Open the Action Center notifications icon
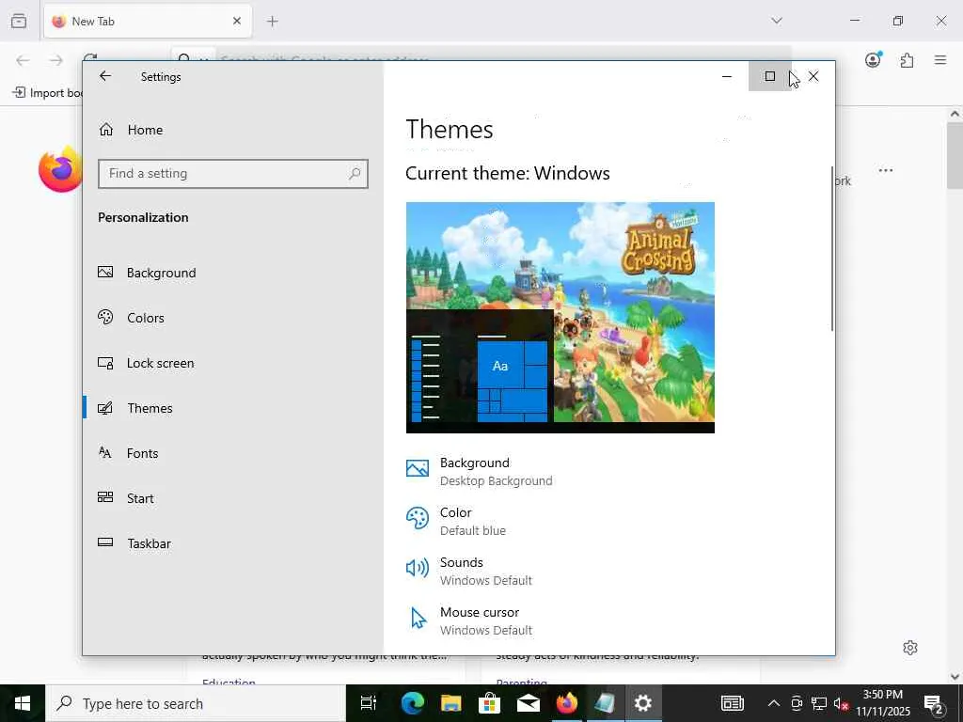This screenshot has width=963, height=722. point(934,703)
